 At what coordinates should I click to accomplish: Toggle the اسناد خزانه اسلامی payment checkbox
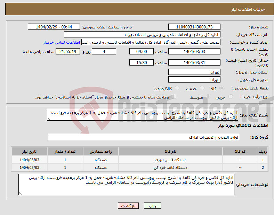tap(174, 96)
